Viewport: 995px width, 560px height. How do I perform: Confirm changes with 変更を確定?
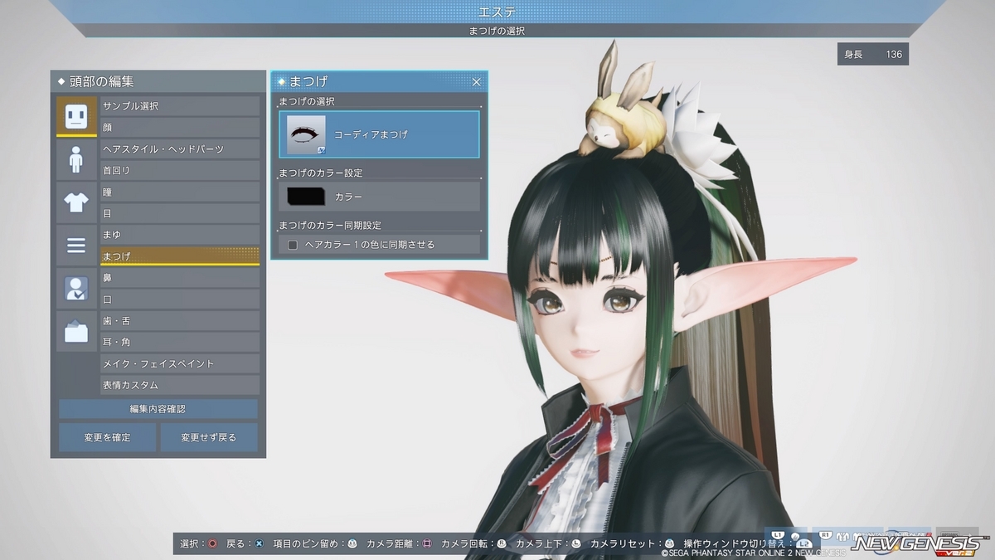click(x=107, y=437)
